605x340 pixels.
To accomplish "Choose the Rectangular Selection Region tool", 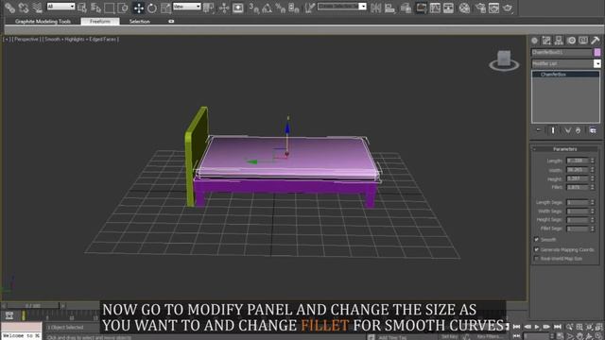I will click(x=110, y=8).
